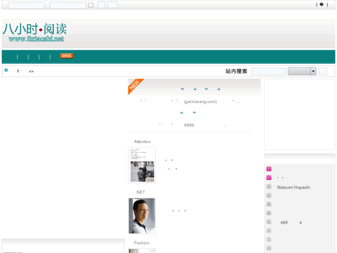
Task: Open the Attention article street photo thumbnail
Action: pyautogui.click(x=142, y=165)
